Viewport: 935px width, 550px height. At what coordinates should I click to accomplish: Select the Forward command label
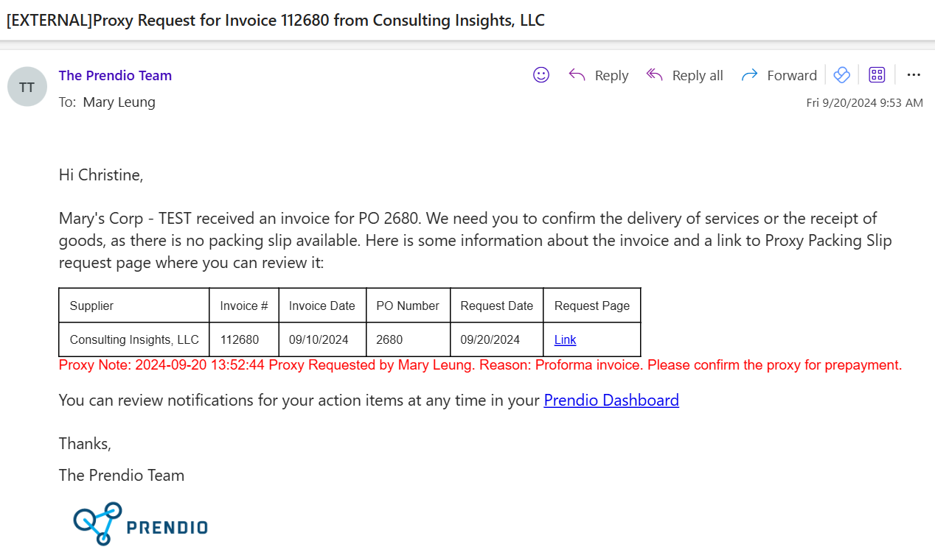(x=792, y=74)
